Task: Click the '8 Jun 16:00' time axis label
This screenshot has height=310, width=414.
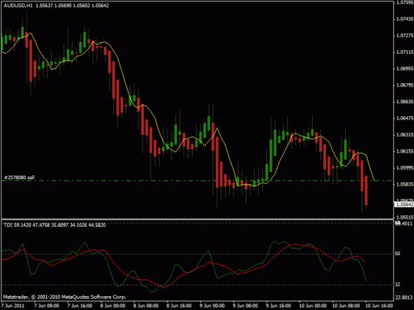Action: [179, 305]
